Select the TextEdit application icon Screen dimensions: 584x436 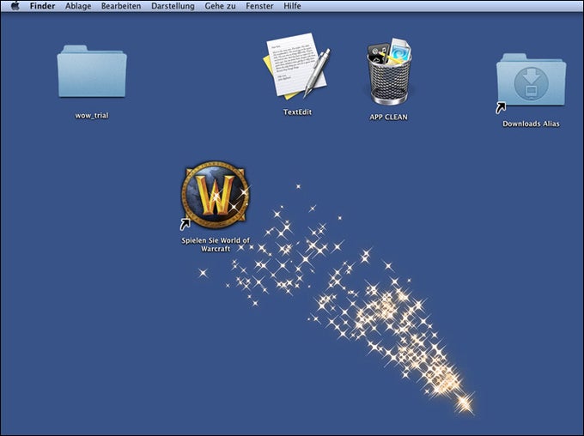(x=297, y=66)
